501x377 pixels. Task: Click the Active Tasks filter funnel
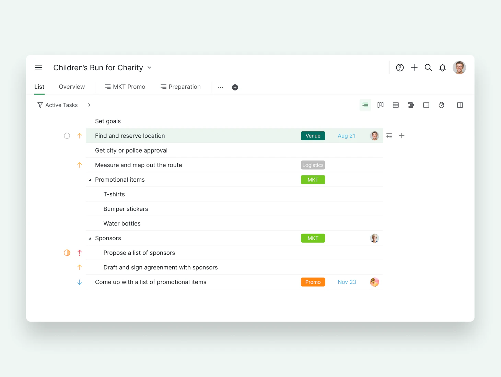(40, 105)
